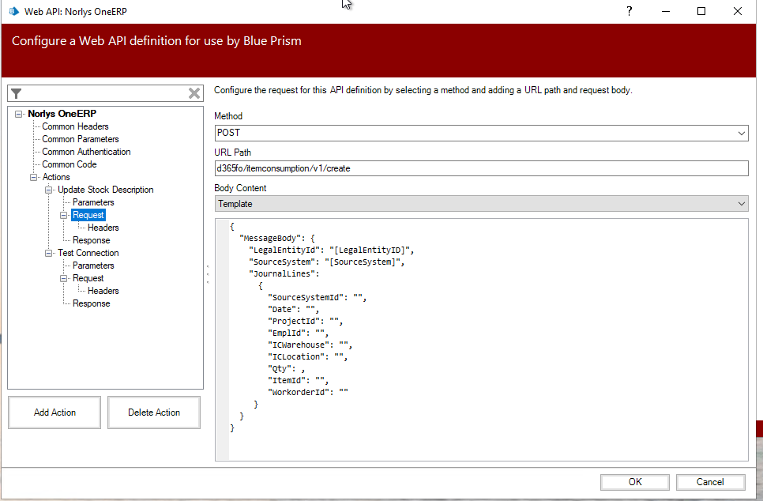Image resolution: width=763 pixels, height=501 pixels.
Task: Clear the filter with X icon
Action: point(194,93)
